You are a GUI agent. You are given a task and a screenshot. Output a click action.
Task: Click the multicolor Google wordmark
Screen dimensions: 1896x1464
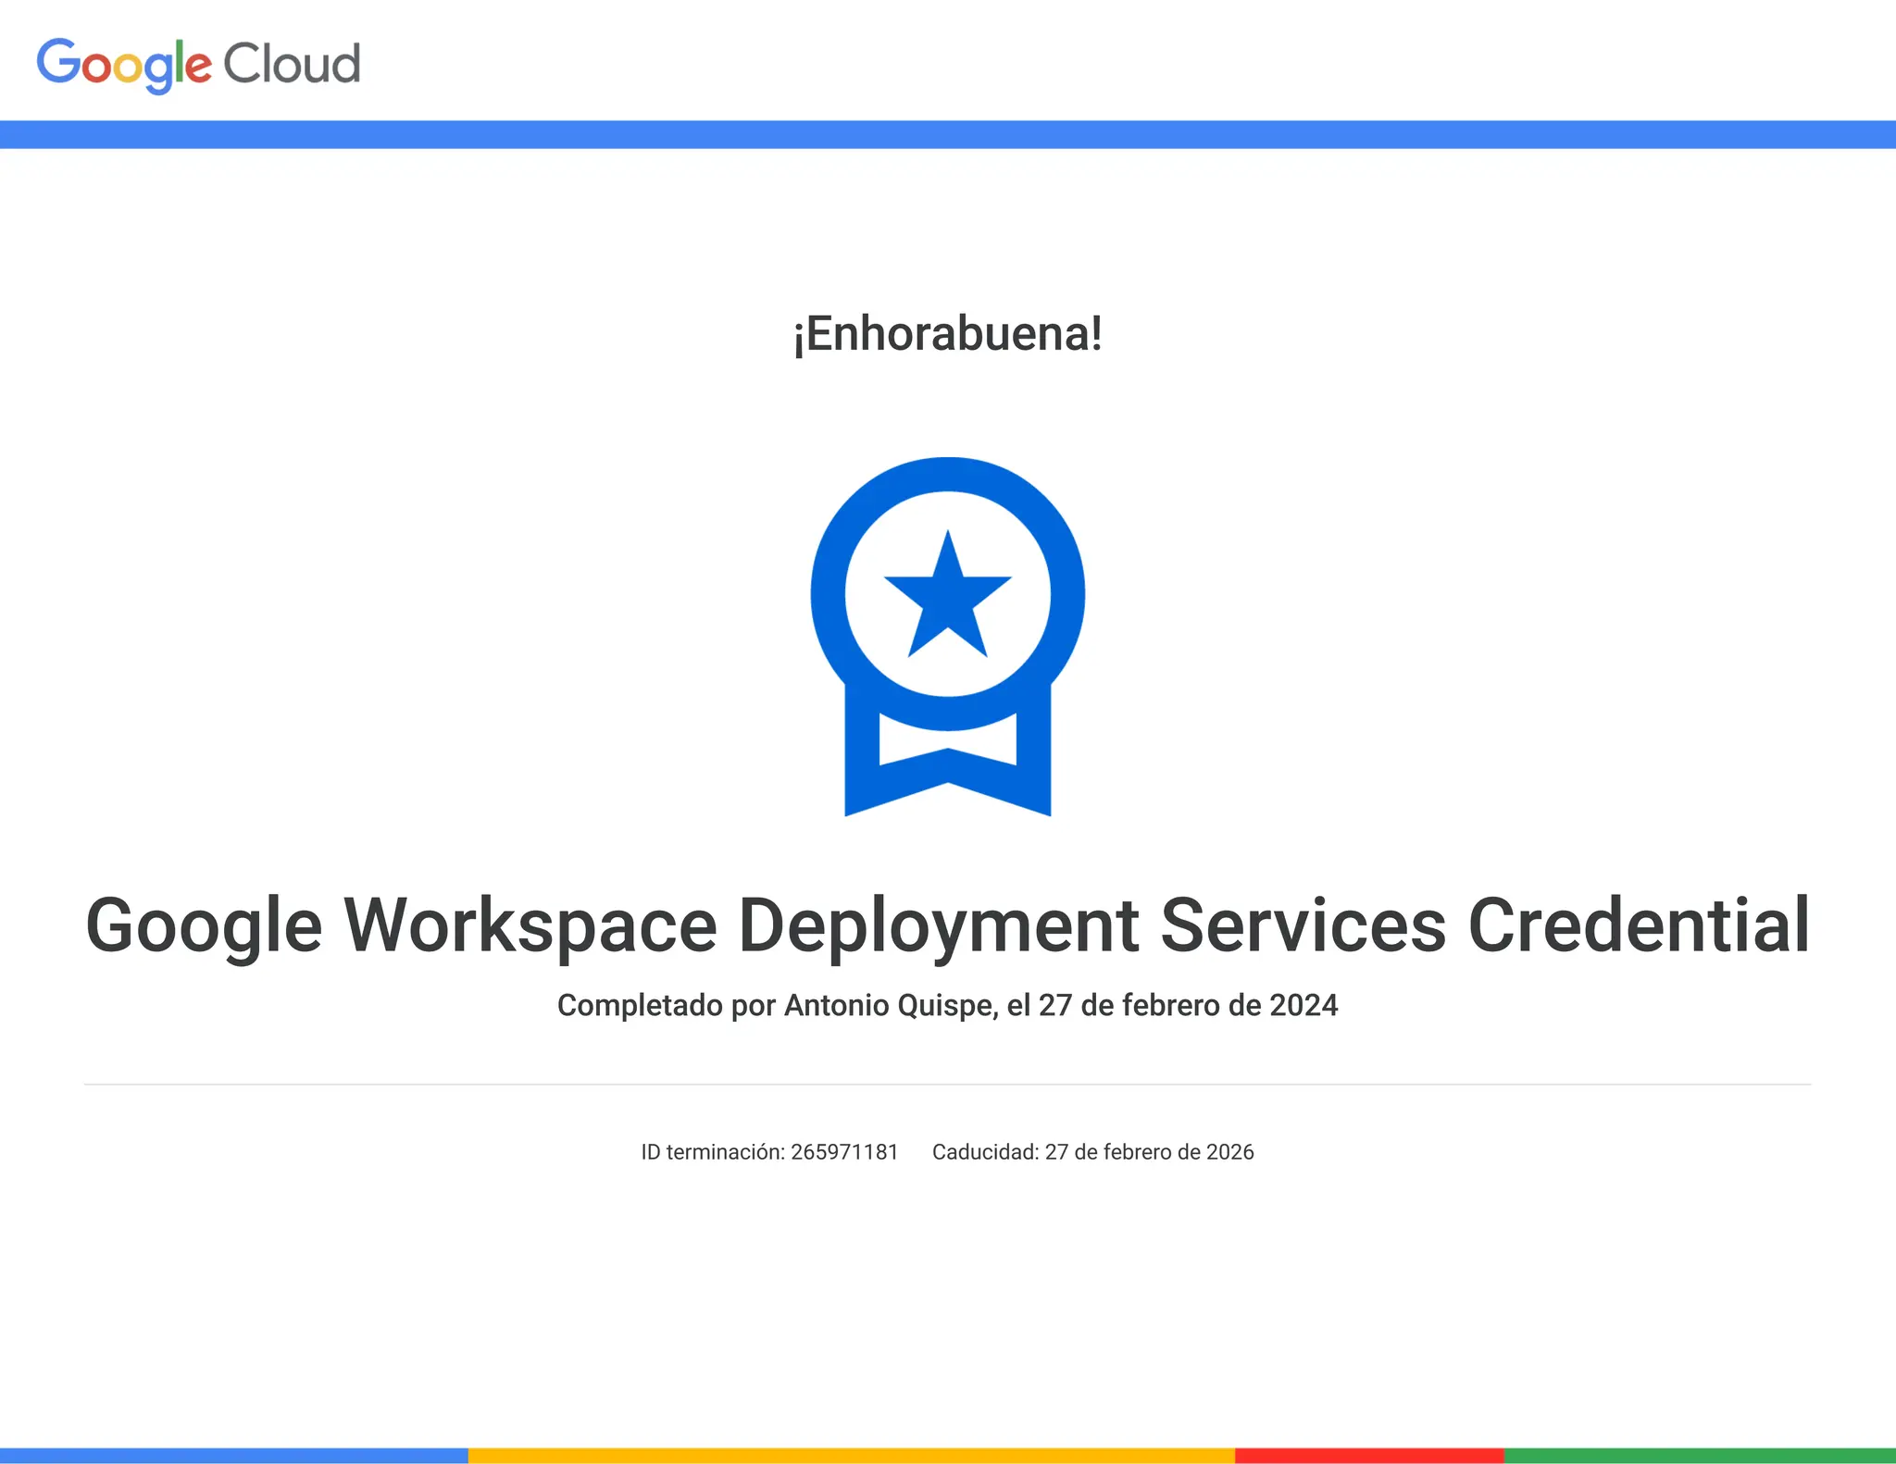pos(124,65)
